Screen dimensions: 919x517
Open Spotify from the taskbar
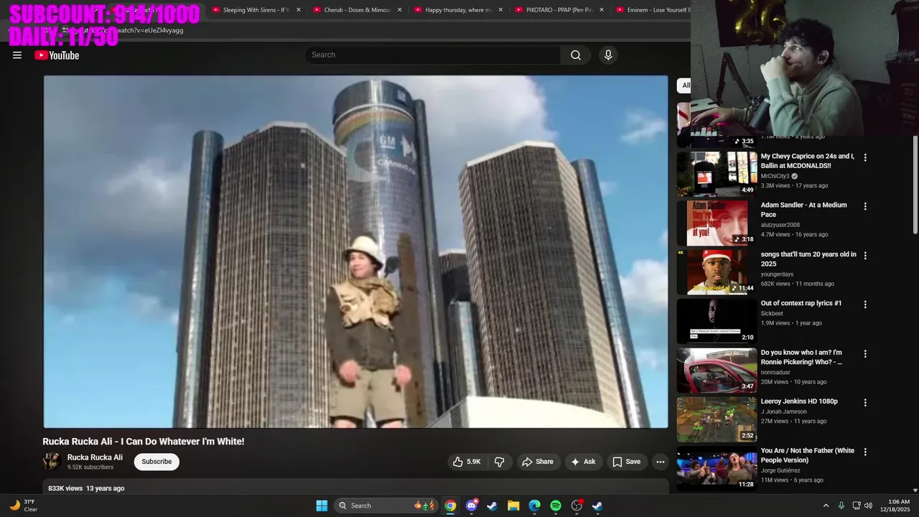556,506
